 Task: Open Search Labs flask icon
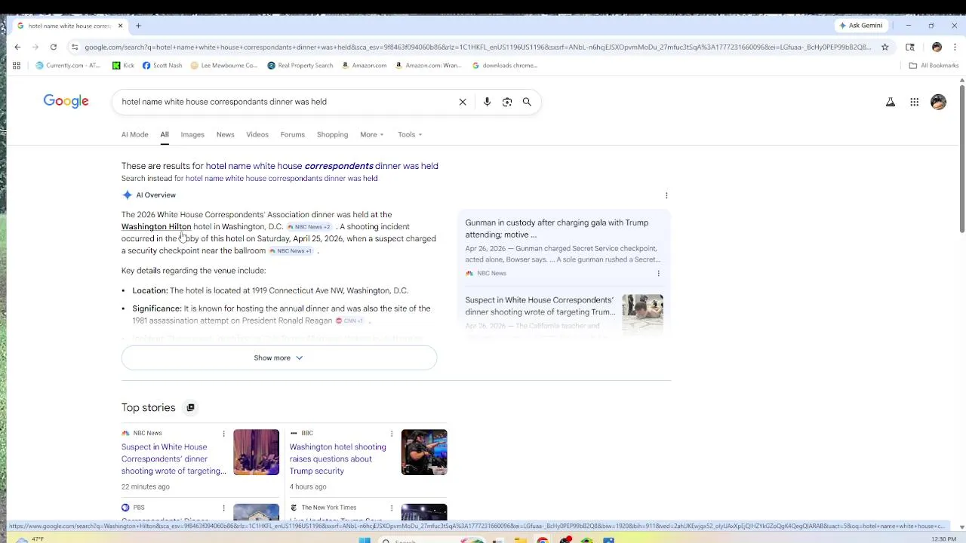[x=891, y=102]
